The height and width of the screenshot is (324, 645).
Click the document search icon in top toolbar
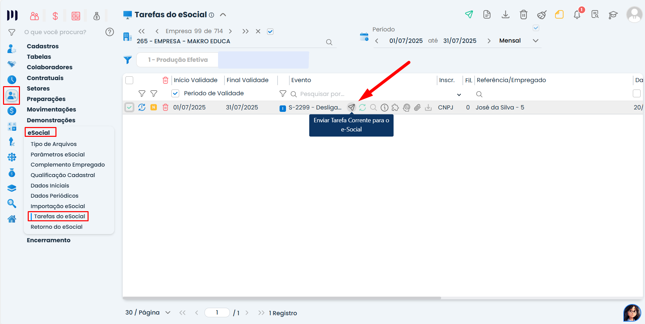tap(595, 15)
